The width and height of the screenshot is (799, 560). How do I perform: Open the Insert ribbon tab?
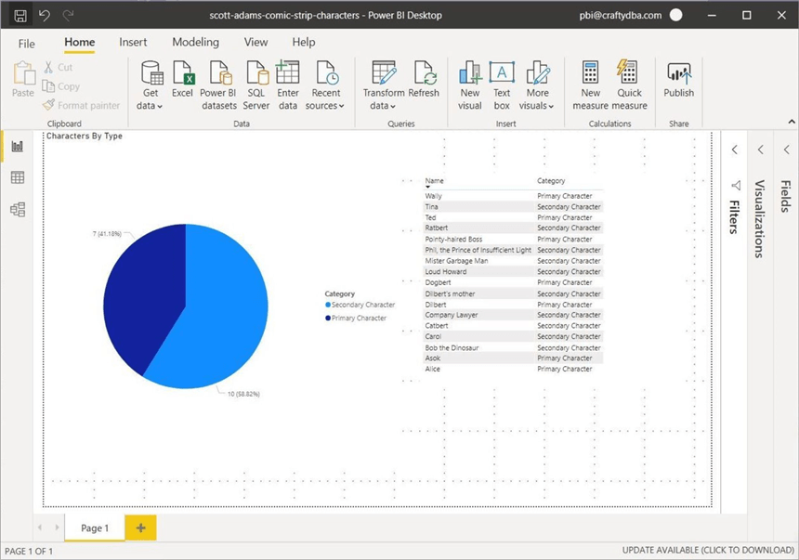(133, 43)
